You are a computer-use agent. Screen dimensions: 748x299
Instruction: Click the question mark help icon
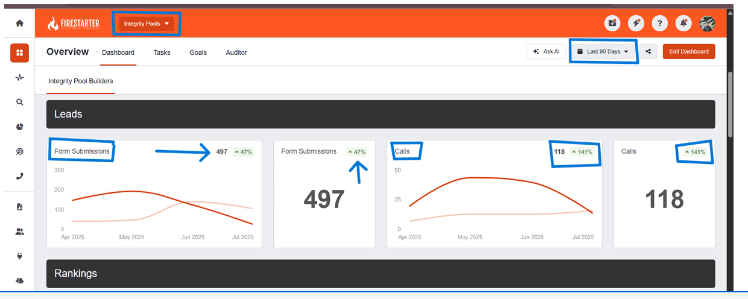click(x=660, y=24)
